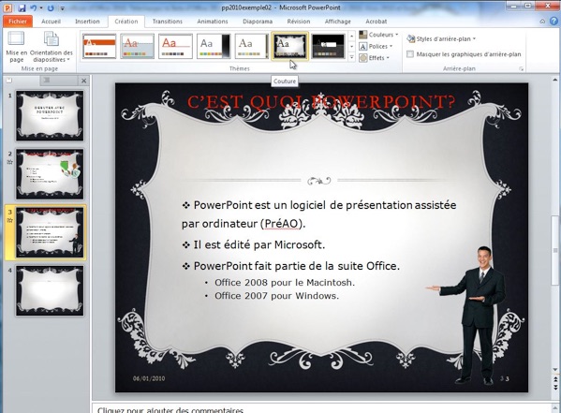
Task: Open the Orientation des diapositives dropdown
Action: 52,47
